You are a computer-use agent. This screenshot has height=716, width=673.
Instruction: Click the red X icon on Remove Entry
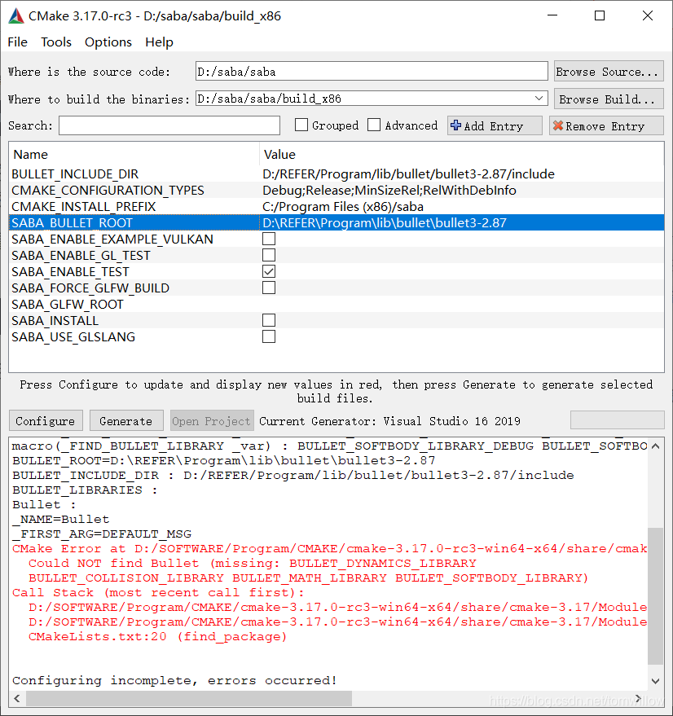[558, 125]
